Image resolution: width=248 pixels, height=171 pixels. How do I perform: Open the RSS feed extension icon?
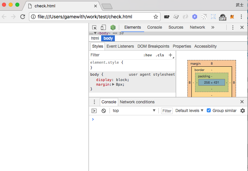point(204,17)
